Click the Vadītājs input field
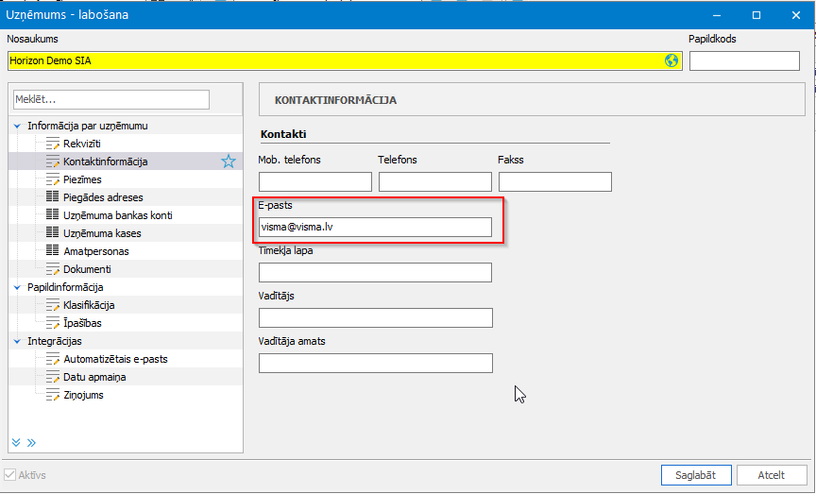 [x=376, y=317]
